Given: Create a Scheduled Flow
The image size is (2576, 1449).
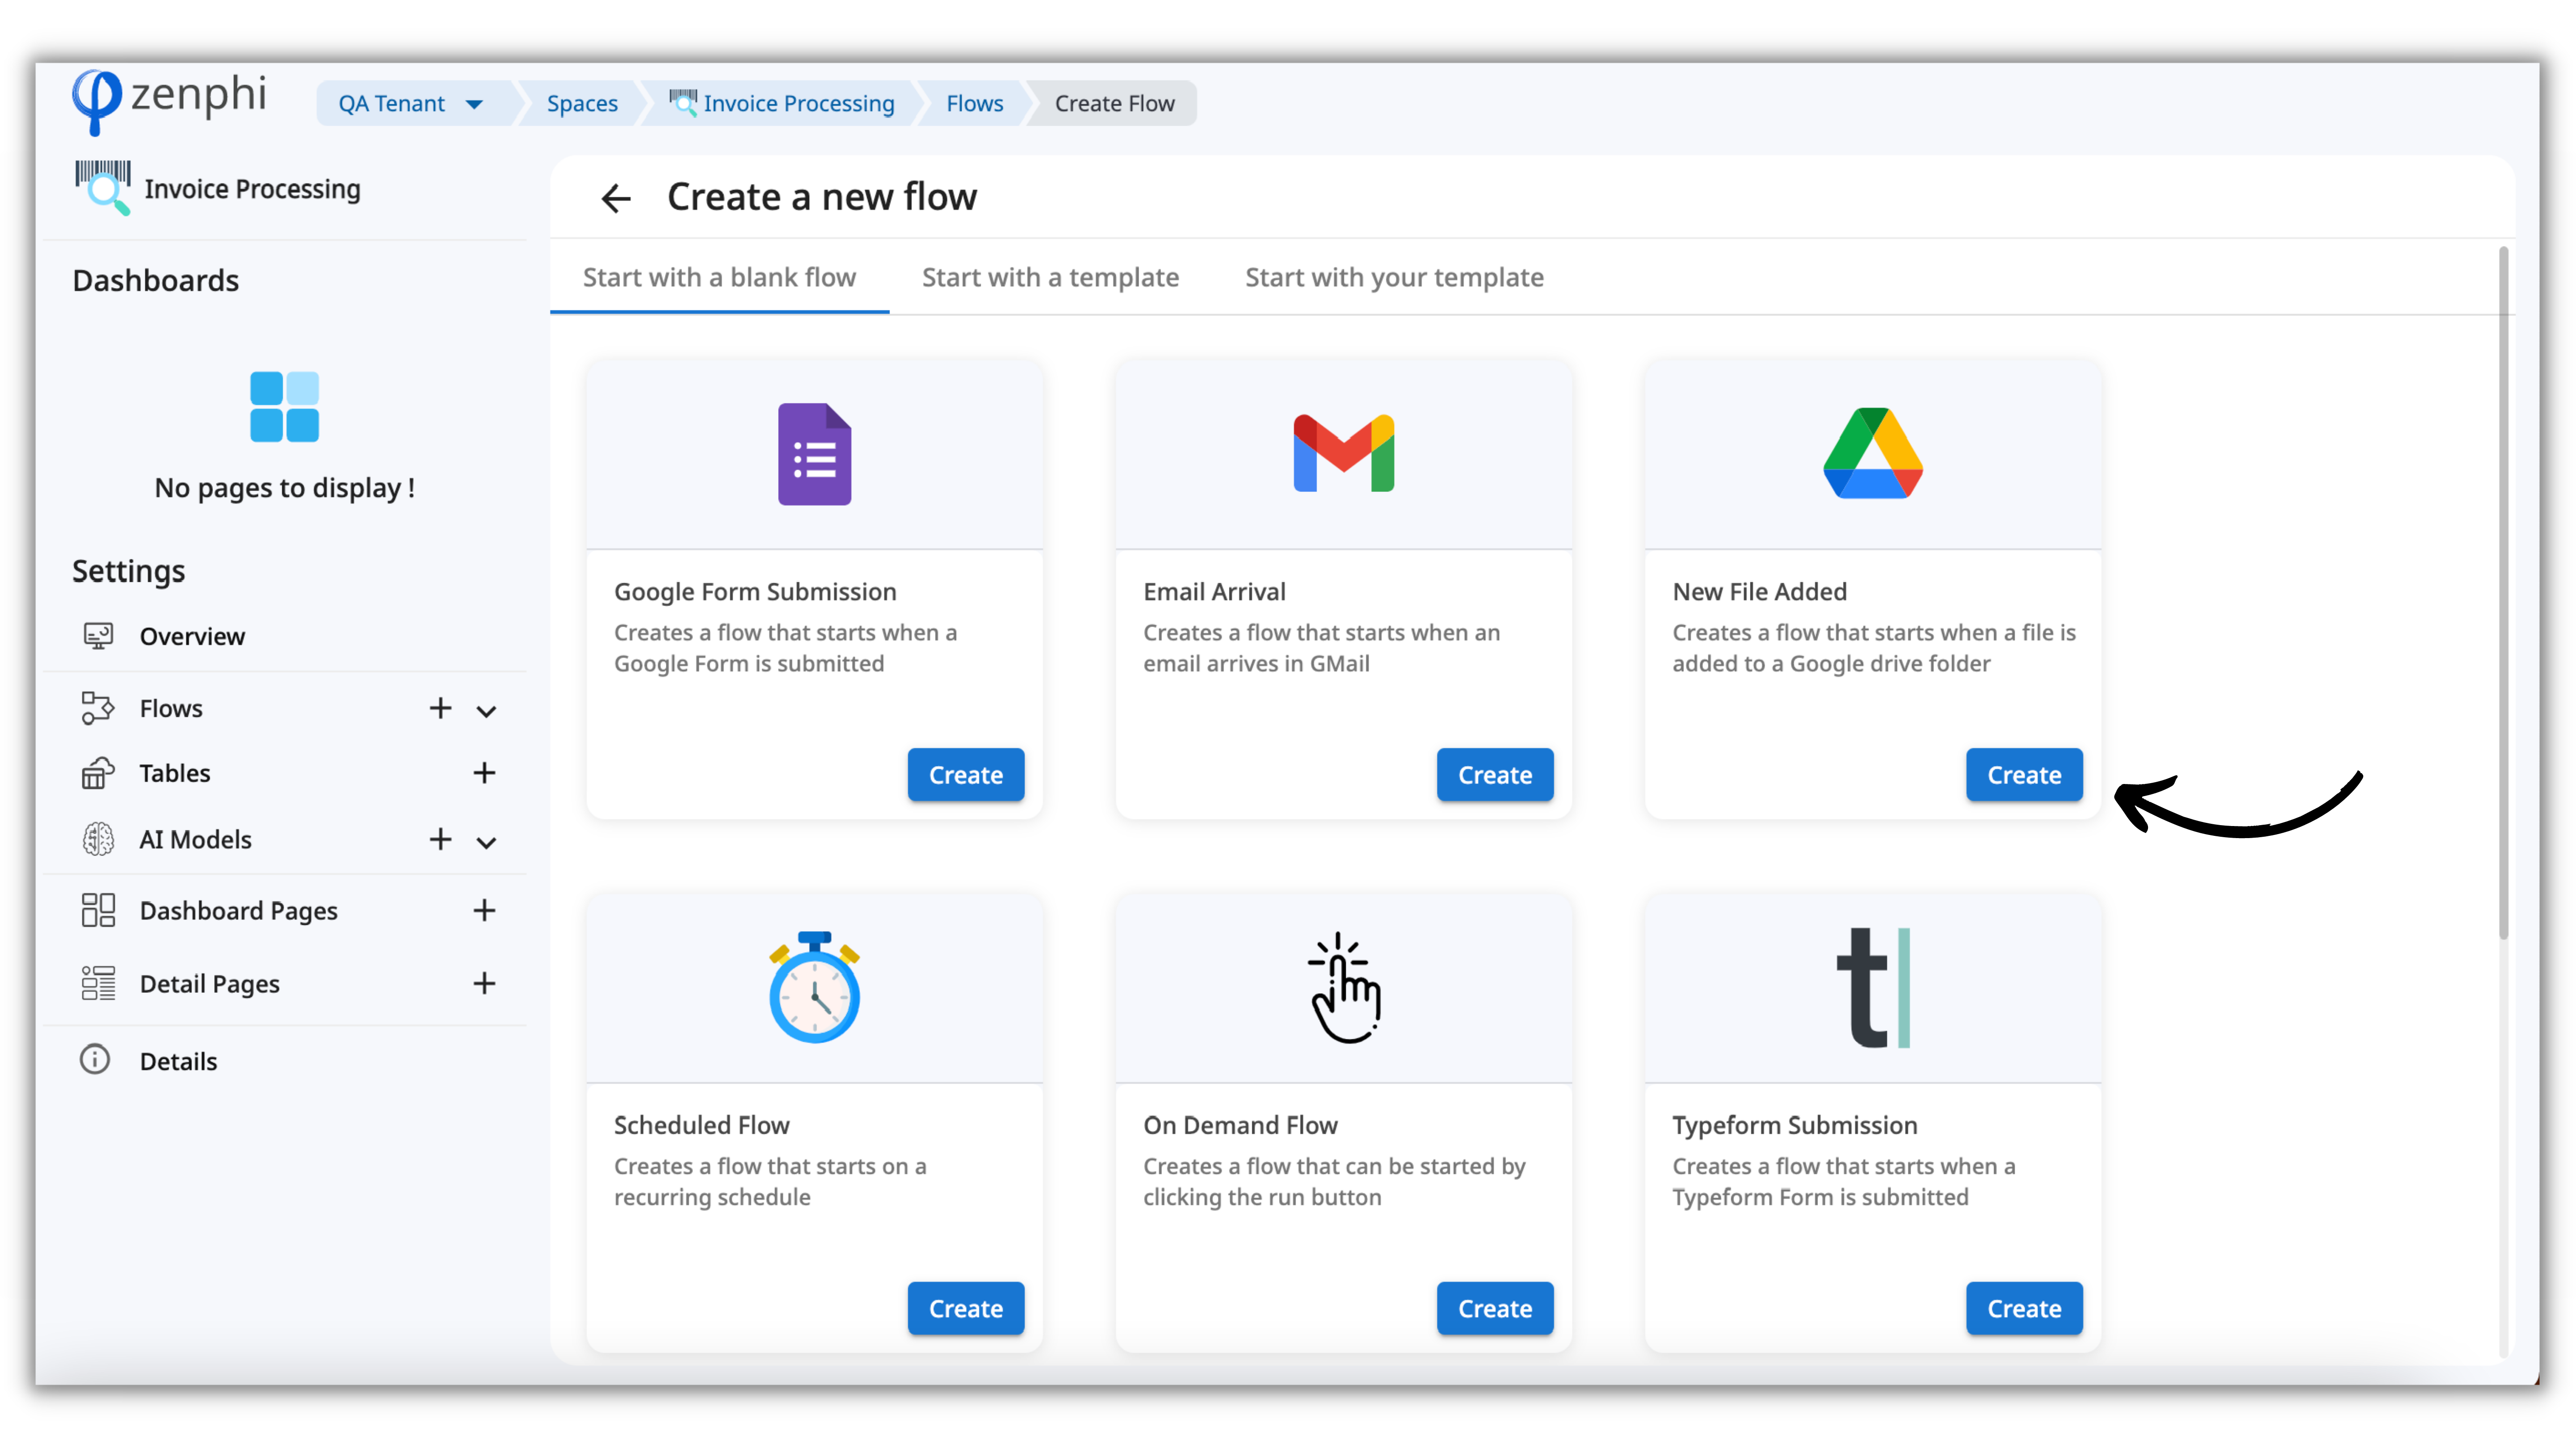Looking at the screenshot, I should click(965, 1308).
